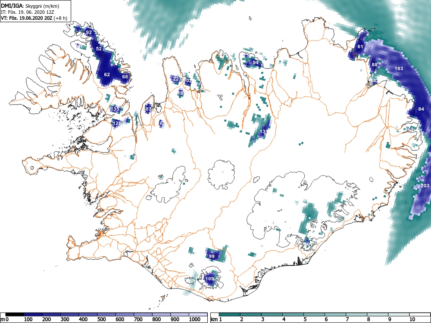Click the '126' visibility value label

[x=117, y=123]
